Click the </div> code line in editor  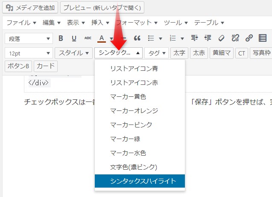click(39, 83)
